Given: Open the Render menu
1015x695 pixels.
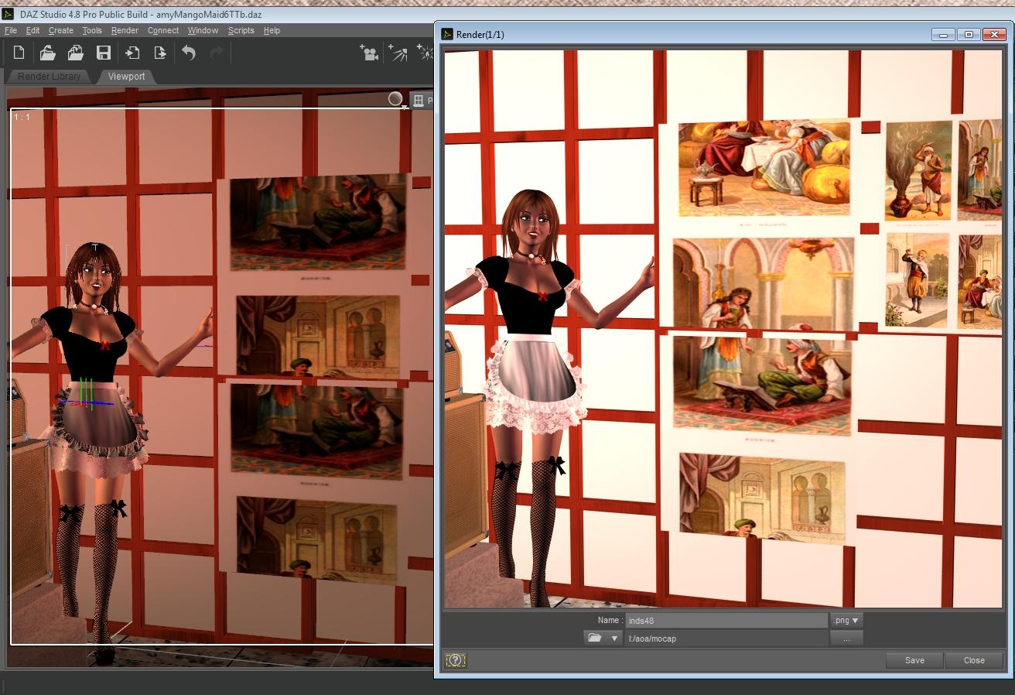Looking at the screenshot, I should [x=125, y=30].
